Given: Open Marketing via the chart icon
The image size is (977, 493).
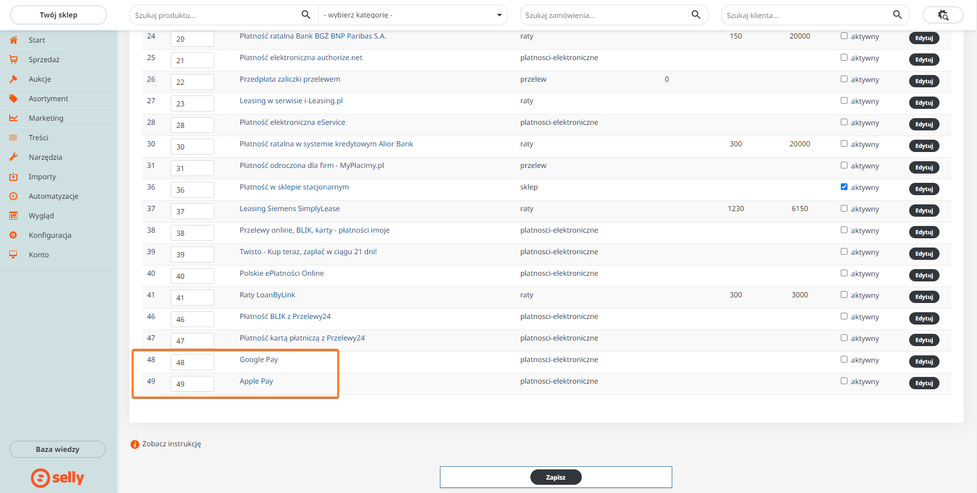Looking at the screenshot, I should [x=13, y=118].
